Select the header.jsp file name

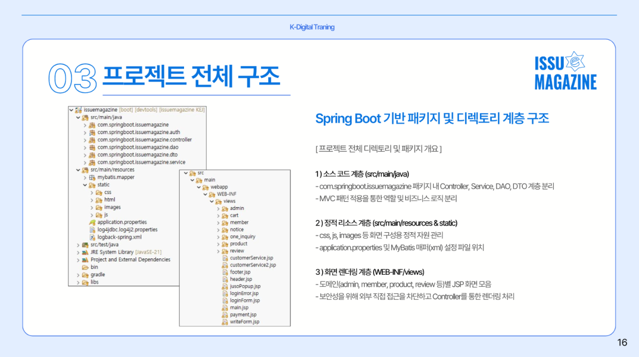[241, 280]
